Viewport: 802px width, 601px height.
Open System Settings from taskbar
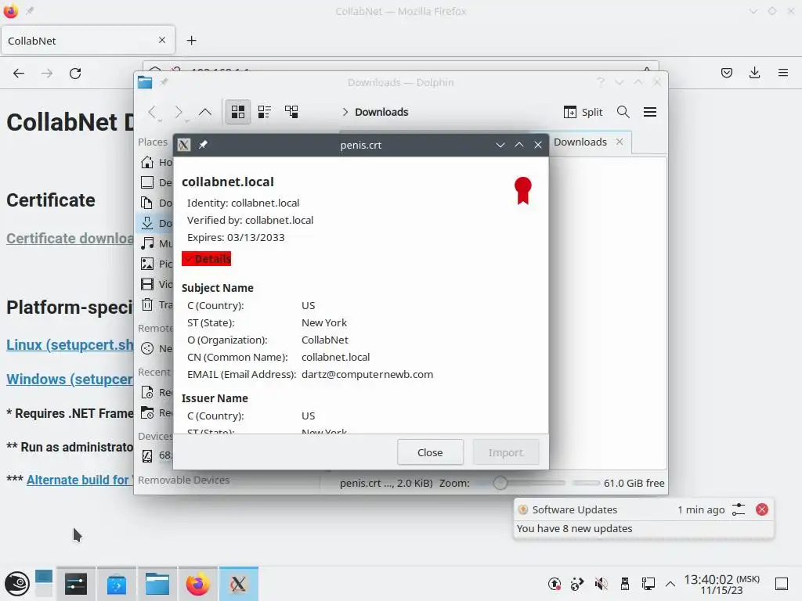(76, 584)
